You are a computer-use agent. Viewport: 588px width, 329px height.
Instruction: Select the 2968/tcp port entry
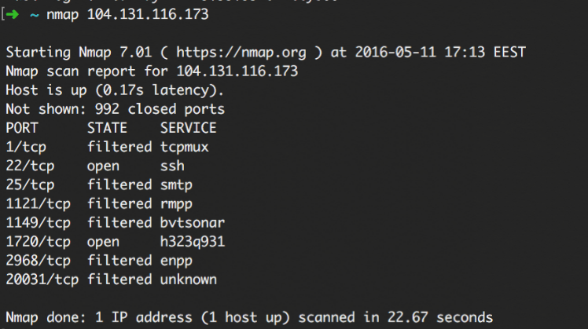[x=38, y=260]
